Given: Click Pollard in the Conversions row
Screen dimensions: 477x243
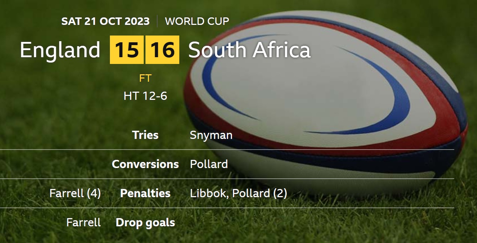Looking at the screenshot, I should point(209,164).
